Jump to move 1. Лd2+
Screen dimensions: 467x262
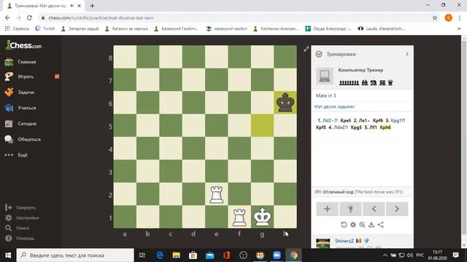pos(330,121)
